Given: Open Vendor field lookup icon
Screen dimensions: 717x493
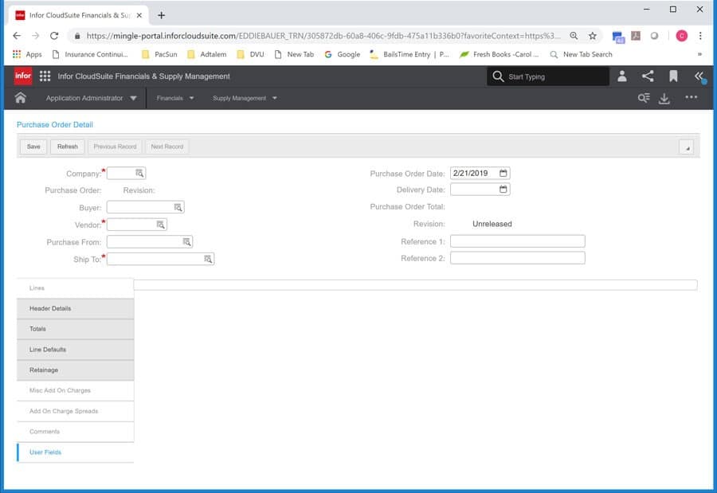Looking at the screenshot, I should tap(160, 225).
